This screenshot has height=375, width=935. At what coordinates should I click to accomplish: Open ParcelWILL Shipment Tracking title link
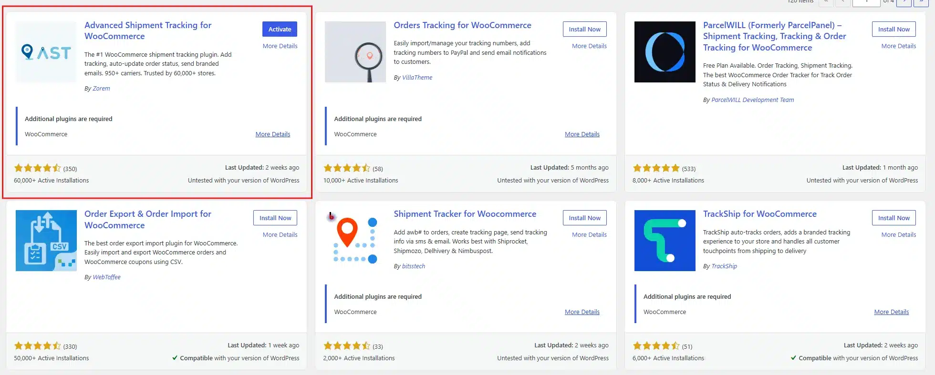click(774, 36)
